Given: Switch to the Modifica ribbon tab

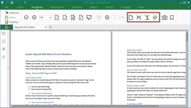Looking at the screenshot, I should [x=77, y=7].
